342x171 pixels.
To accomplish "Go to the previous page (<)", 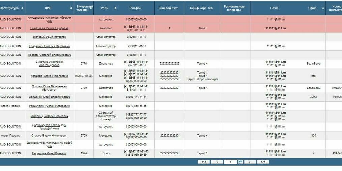I will (x=217, y=162).
